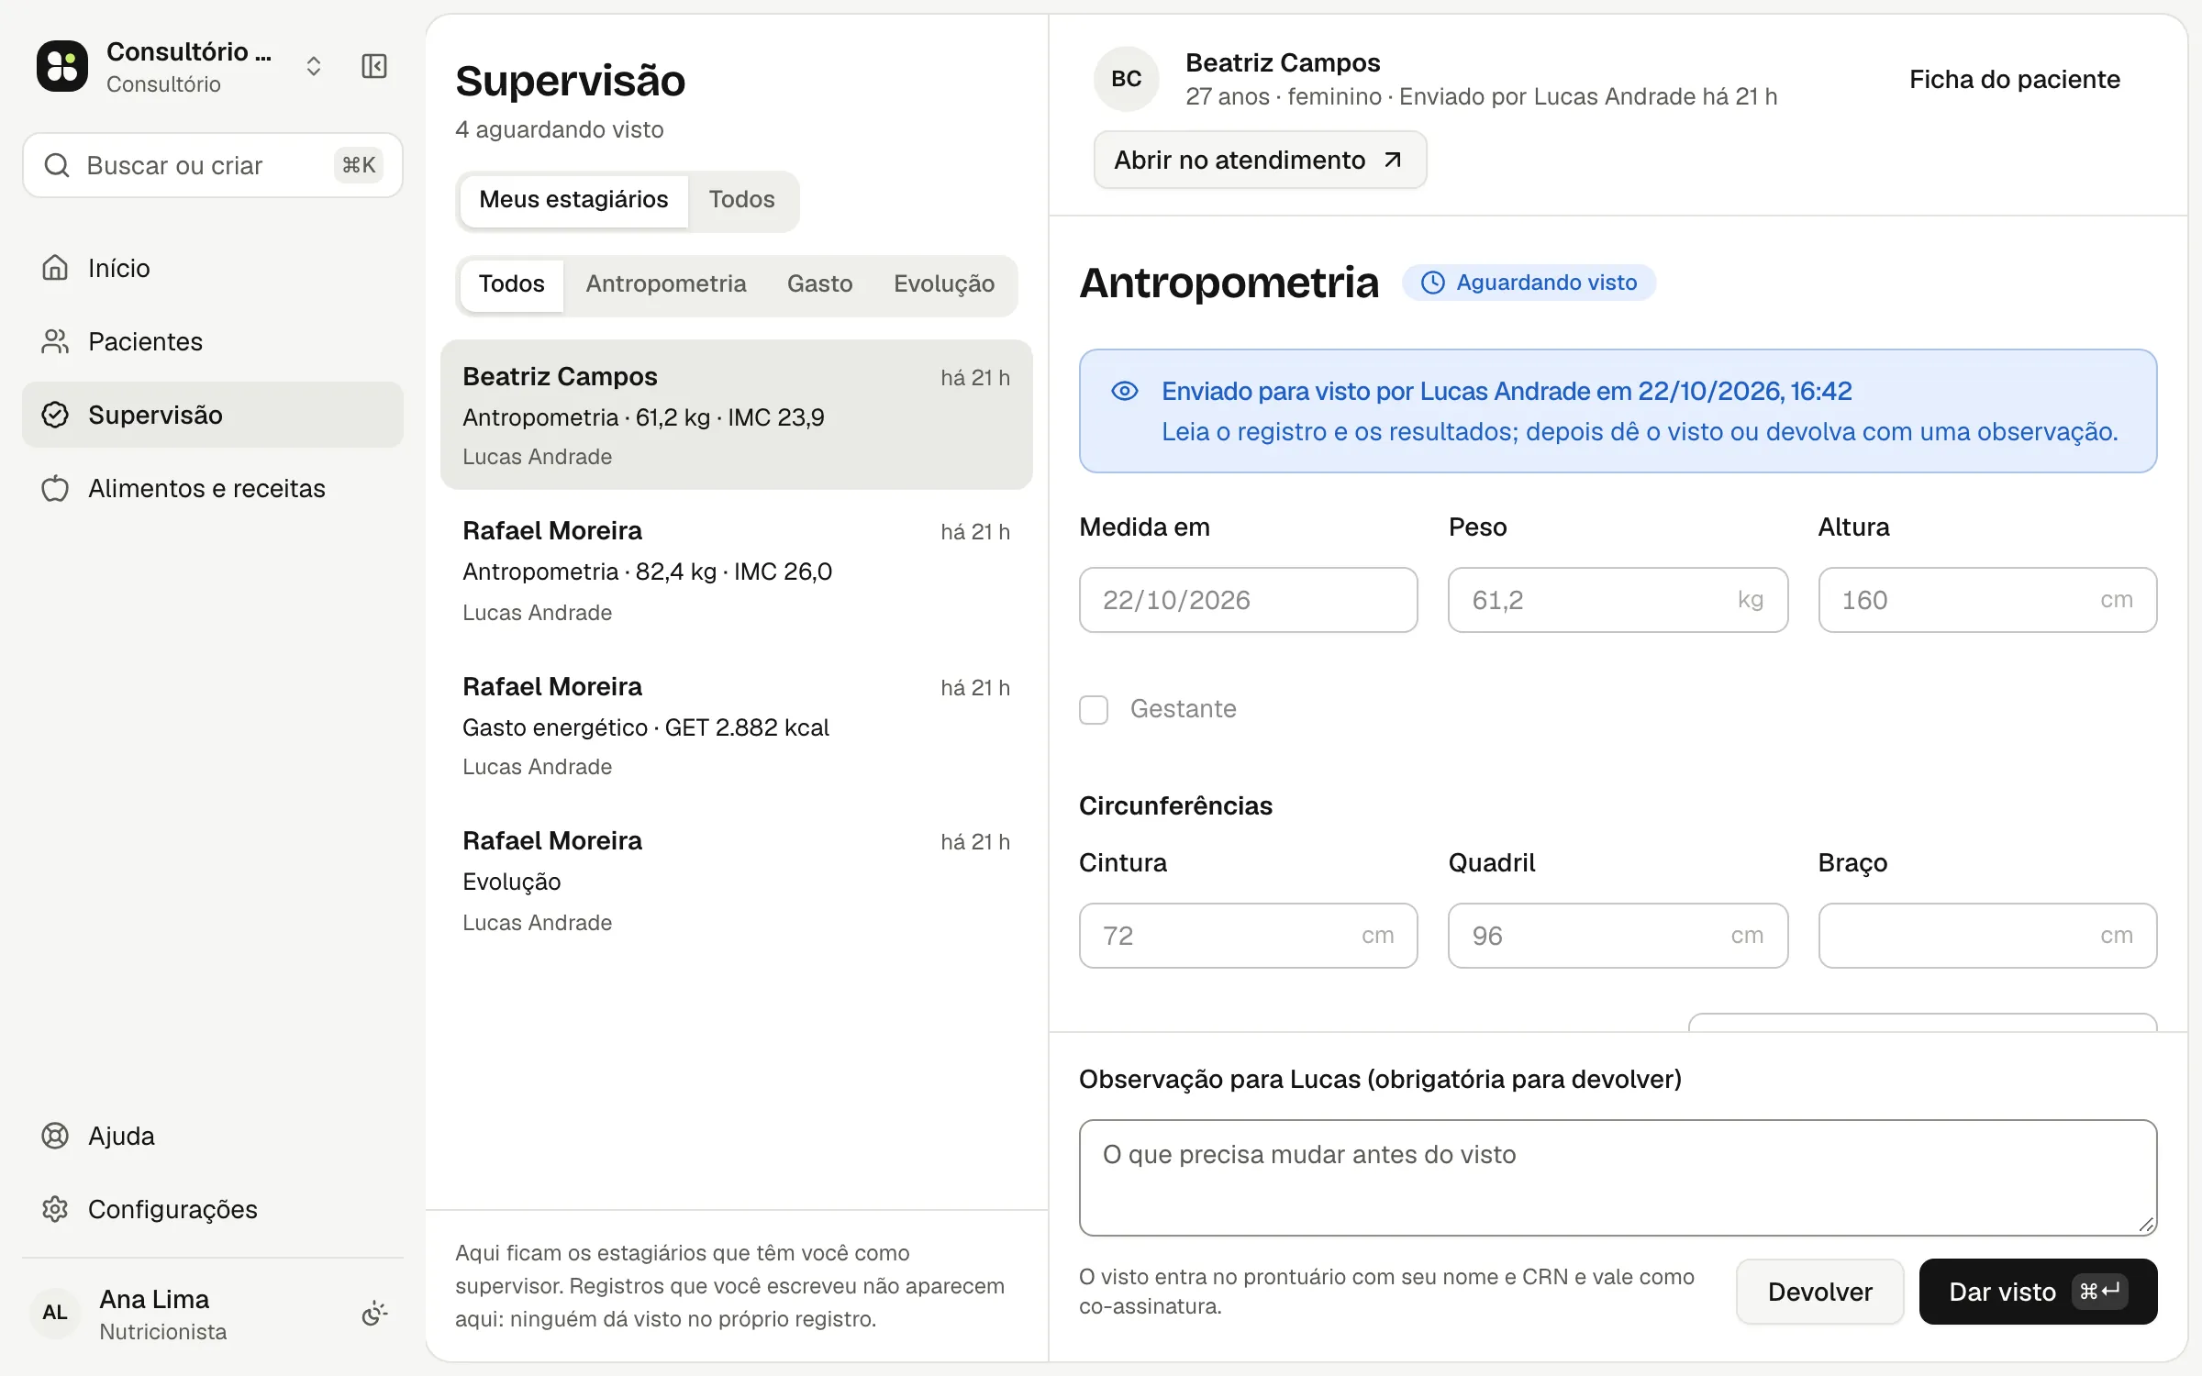Click the Supervisão check badge icon
Screen dimensions: 2202x1376
pos(55,415)
